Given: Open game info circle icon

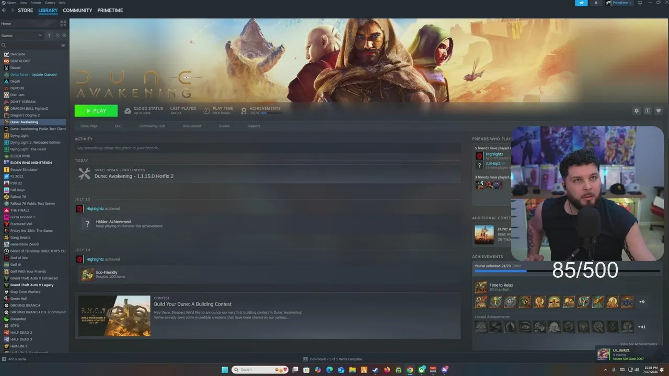Looking at the screenshot, I should pos(647,111).
